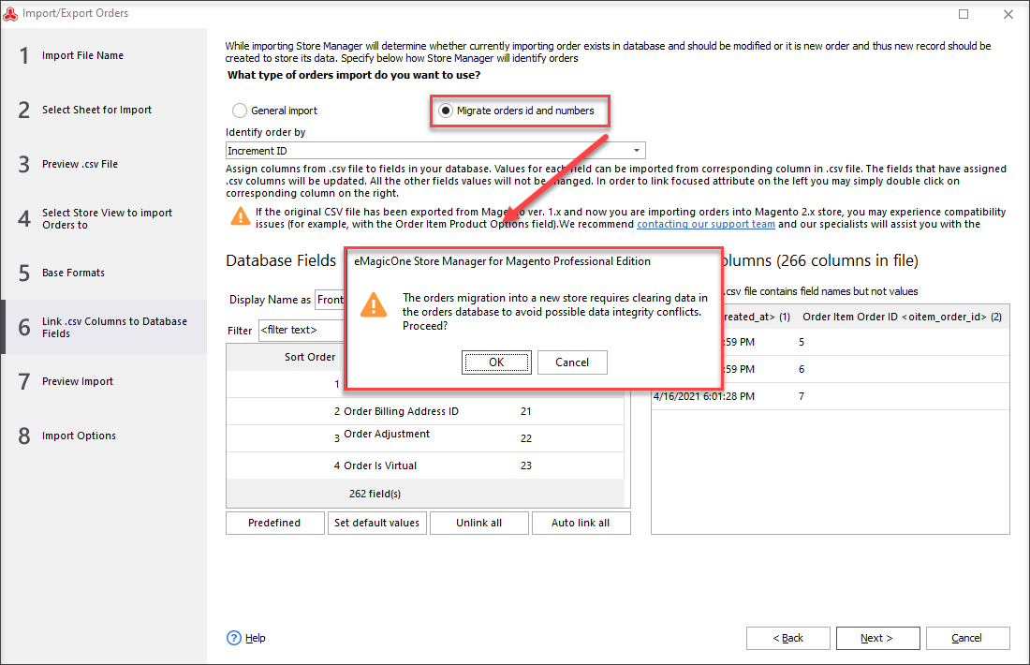Click the wizard Cancel button at bottom
The height and width of the screenshot is (665, 1030).
pos(967,638)
